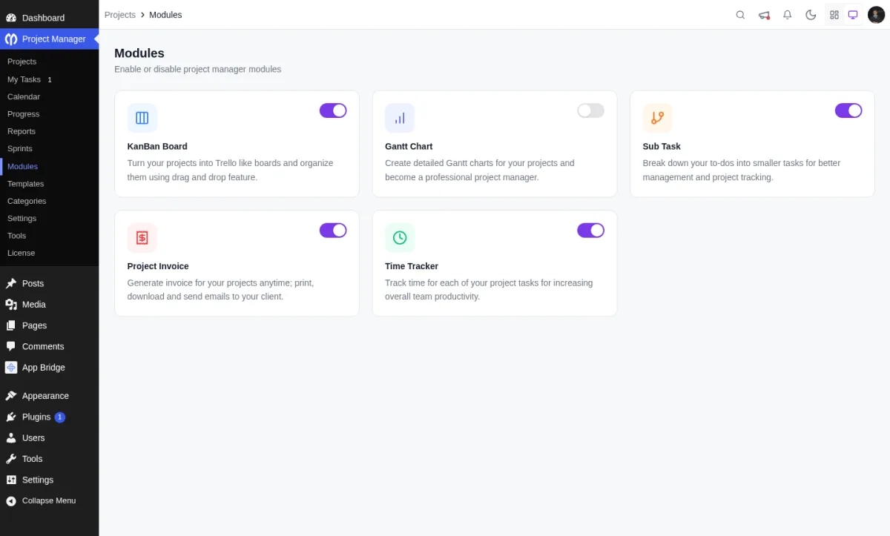Image resolution: width=890 pixels, height=536 pixels.
Task: Click the Users person icon
Action: pos(11,438)
